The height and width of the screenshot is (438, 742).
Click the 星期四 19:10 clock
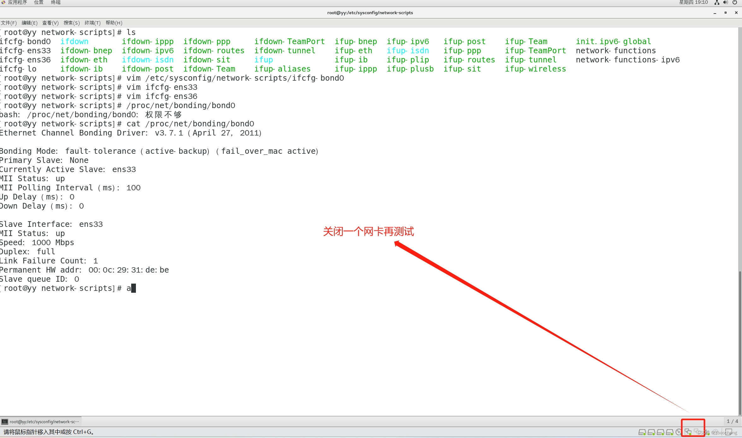693,3
